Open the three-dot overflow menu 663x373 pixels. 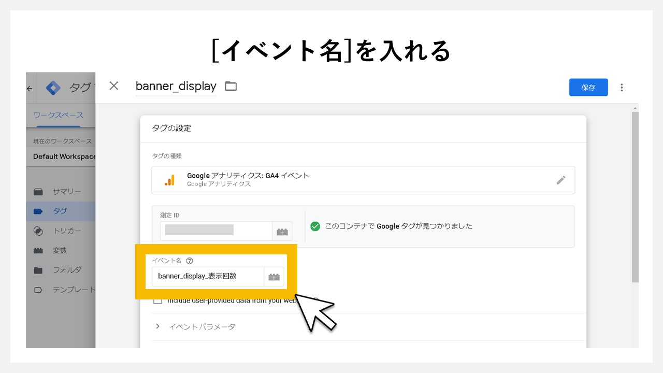point(622,87)
